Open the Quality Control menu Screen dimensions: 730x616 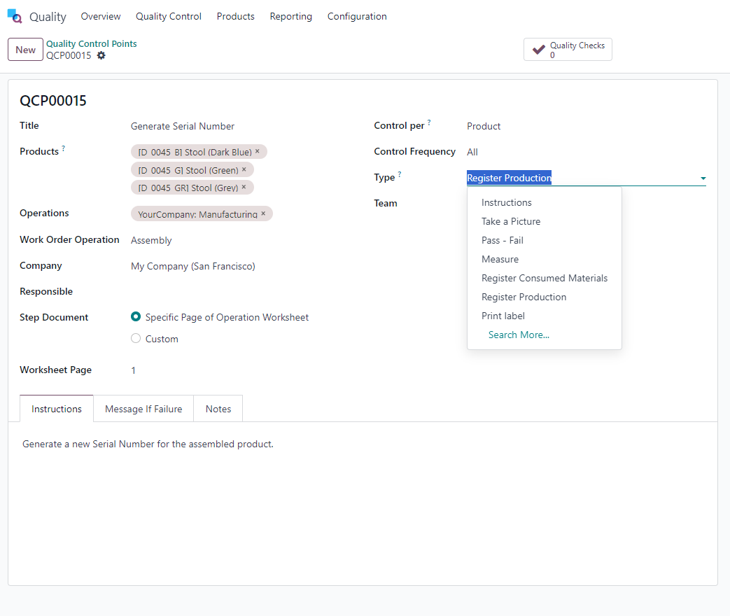(x=168, y=16)
